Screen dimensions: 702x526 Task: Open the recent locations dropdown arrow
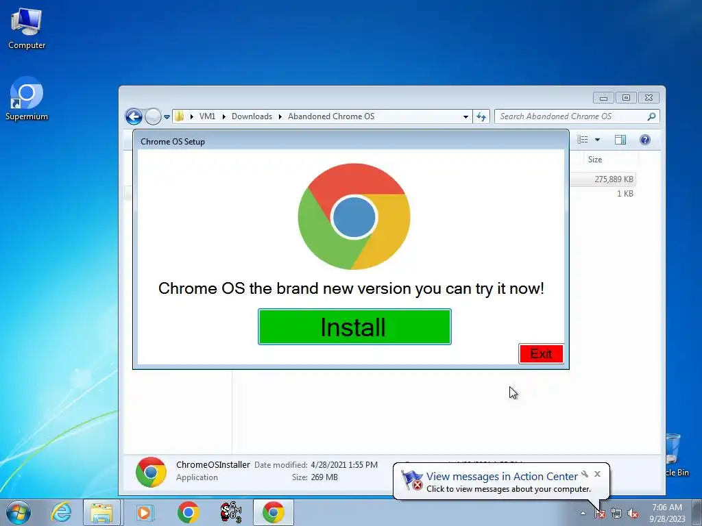[x=167, y=116]
